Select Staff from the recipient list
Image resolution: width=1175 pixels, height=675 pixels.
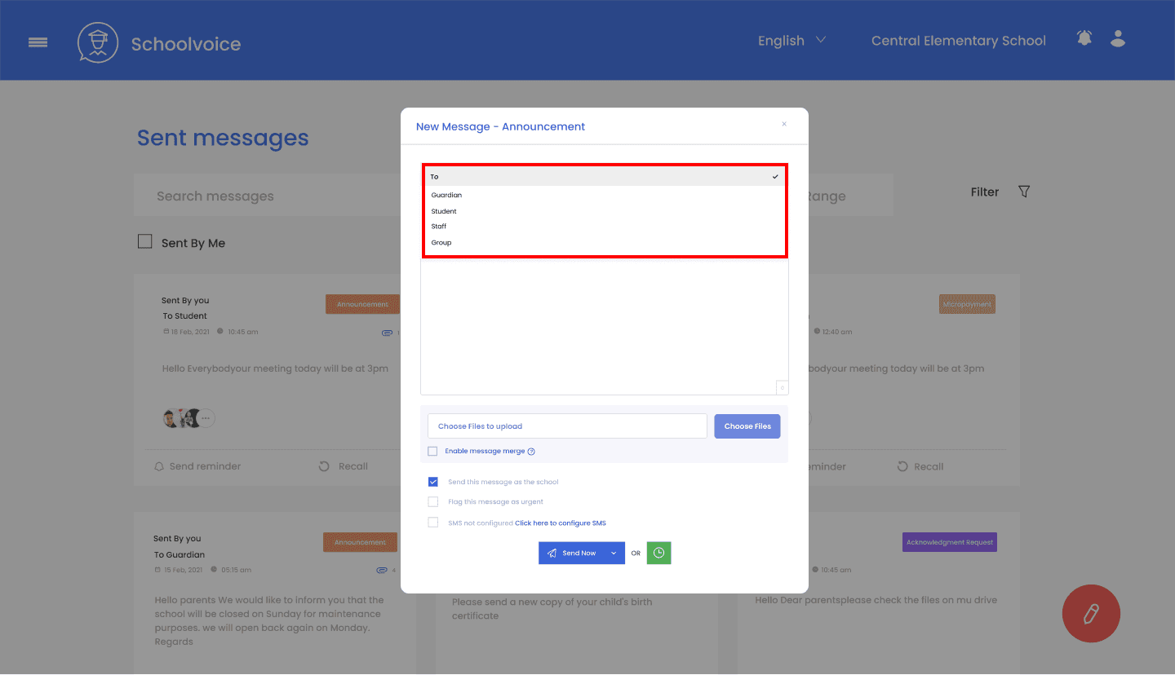tap(438, 226)
